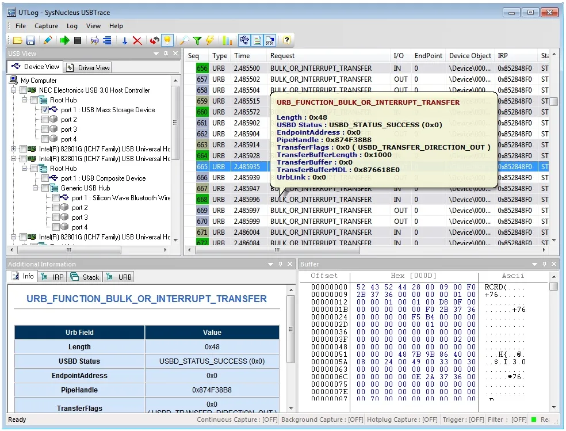Uncheck port 1 USB Mass Storage Device
566x431 pixels.
[45, 110]
